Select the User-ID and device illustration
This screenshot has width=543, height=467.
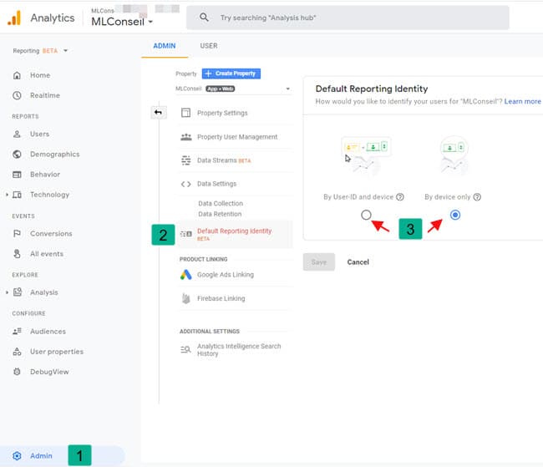(x=366, y=155)
